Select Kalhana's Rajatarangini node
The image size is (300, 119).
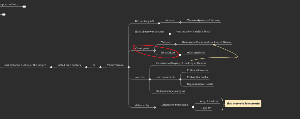point(171,91)
